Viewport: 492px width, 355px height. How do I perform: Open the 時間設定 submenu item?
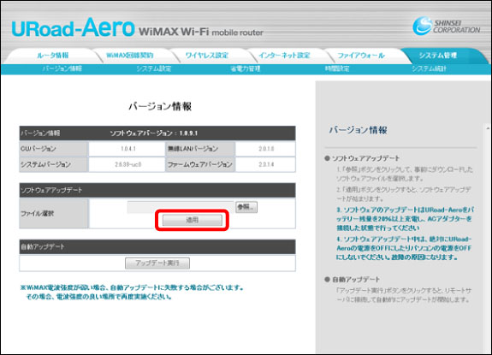tap(337, 68)
